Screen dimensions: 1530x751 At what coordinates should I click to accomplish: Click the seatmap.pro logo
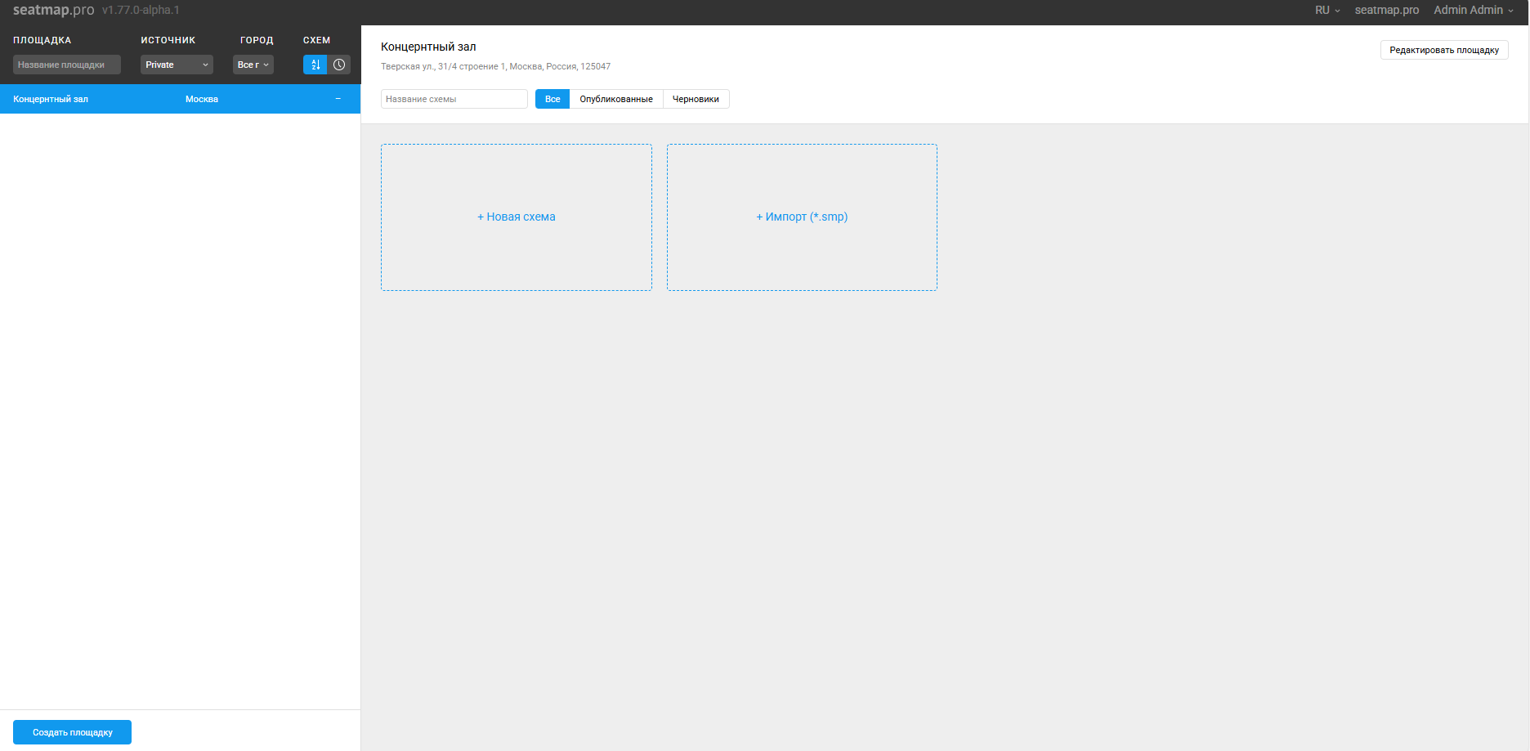54,10
